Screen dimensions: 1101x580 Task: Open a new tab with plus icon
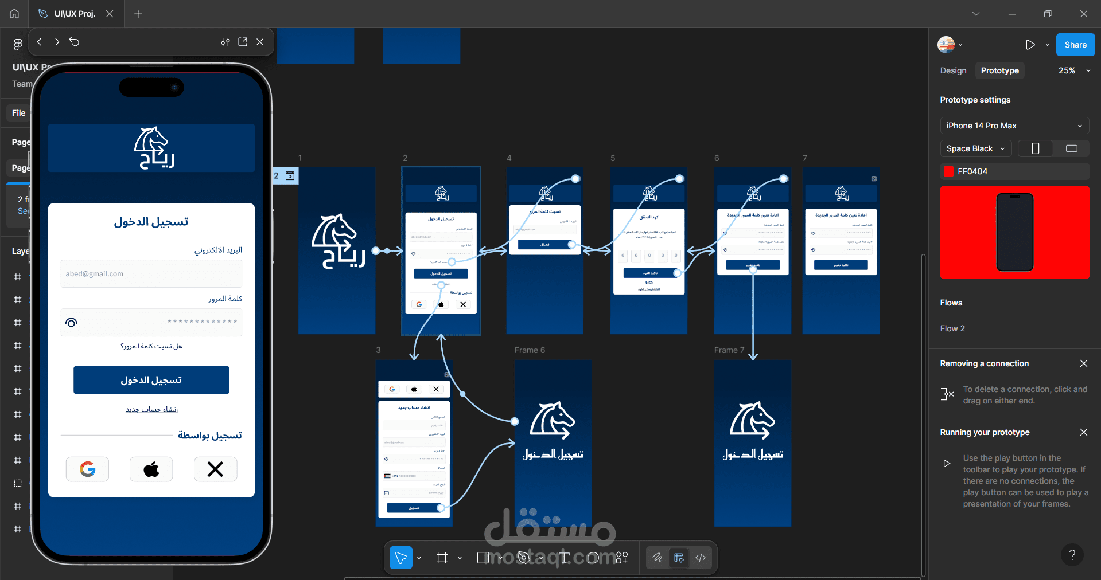tap(138, 14)
